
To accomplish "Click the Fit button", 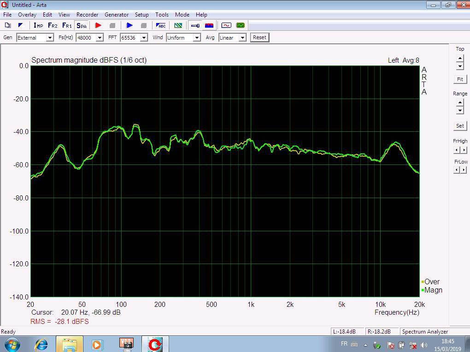I will point(460,79).
